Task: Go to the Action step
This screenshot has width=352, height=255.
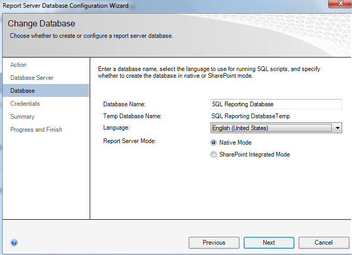Action: 19,65
